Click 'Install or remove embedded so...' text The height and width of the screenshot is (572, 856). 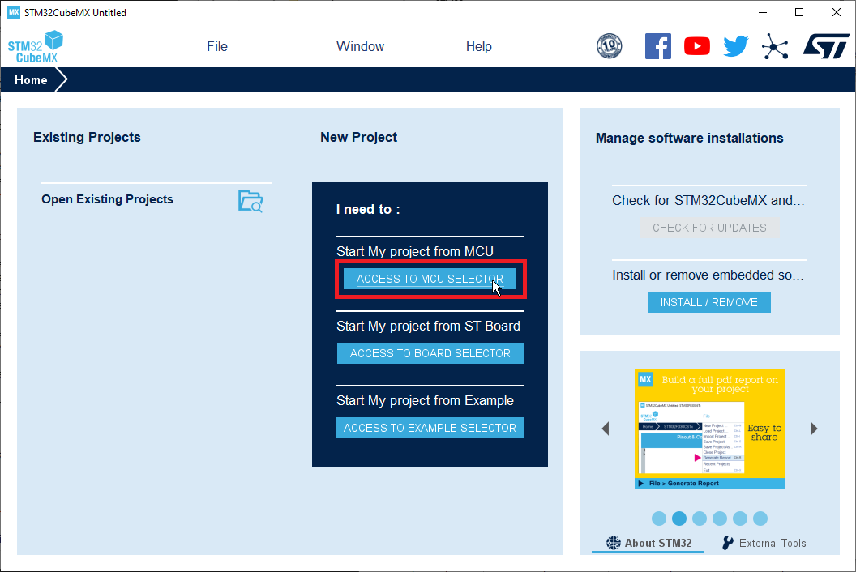click(x=708, y=275)
